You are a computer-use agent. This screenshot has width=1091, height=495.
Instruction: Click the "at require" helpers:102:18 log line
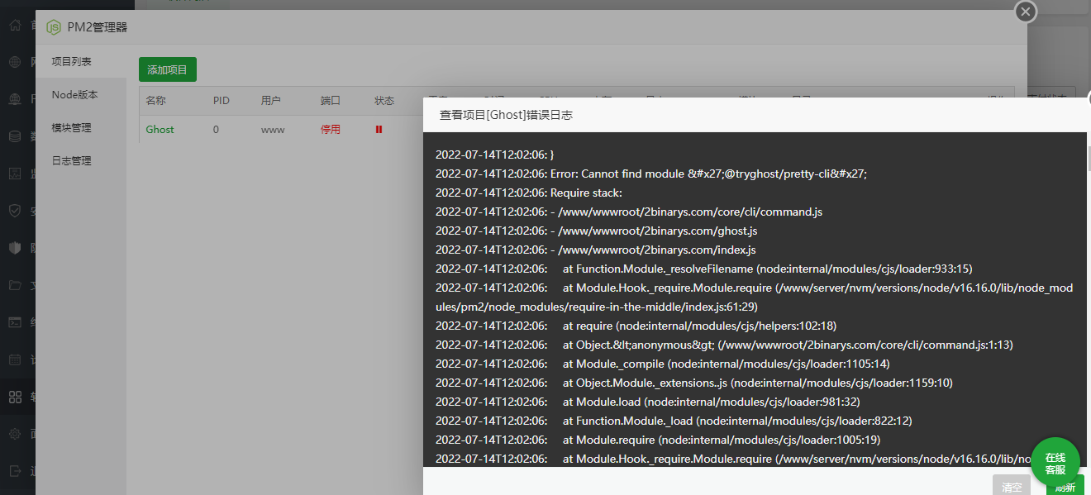636,326
